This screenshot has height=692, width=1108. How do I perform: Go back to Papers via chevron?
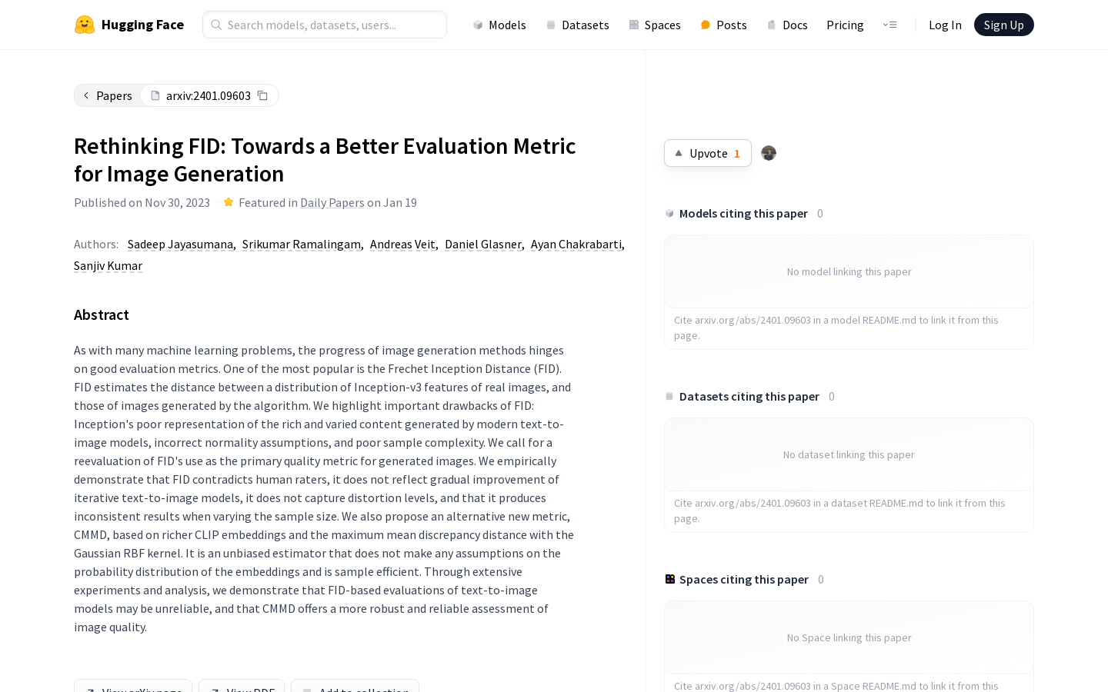(x=86, y=95)
